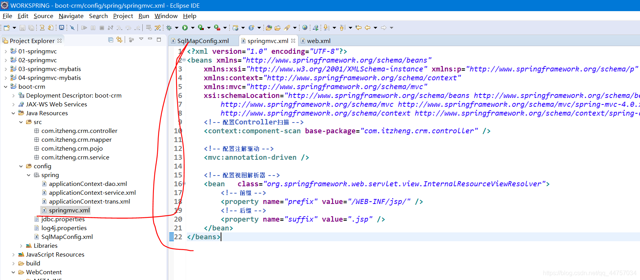This screenshot has height=280, width=640.
Task: Open the Source menu
Action: (43, 16)
